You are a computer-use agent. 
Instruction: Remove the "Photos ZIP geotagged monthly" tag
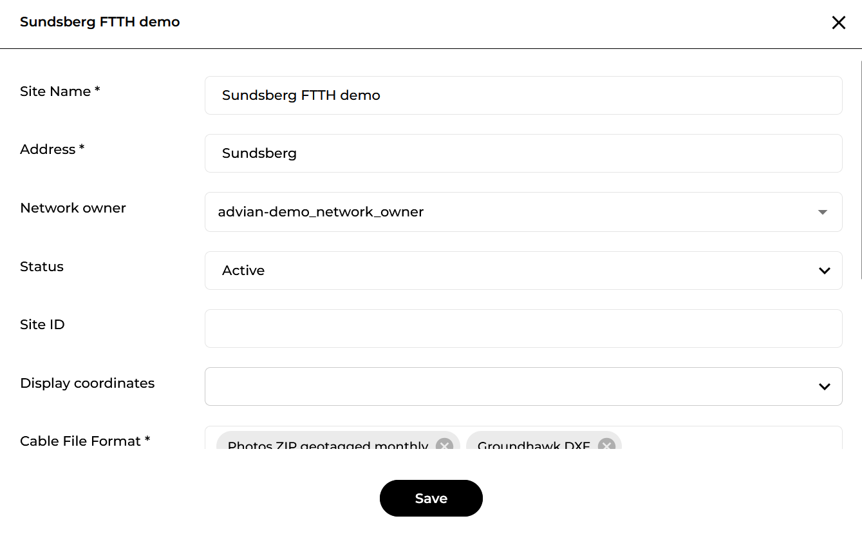pyautogui.click(x=444, y=444)
